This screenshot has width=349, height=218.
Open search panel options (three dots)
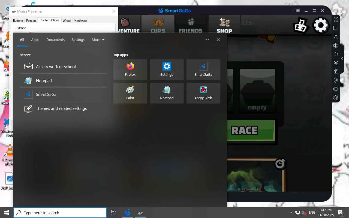[207, 40]
